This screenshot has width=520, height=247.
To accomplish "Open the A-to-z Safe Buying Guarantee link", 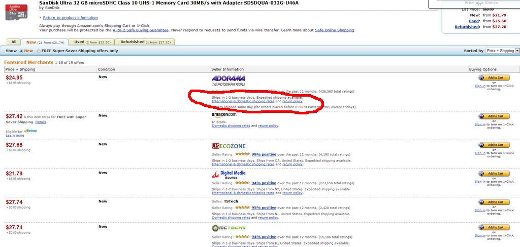I will pos(141,30).
